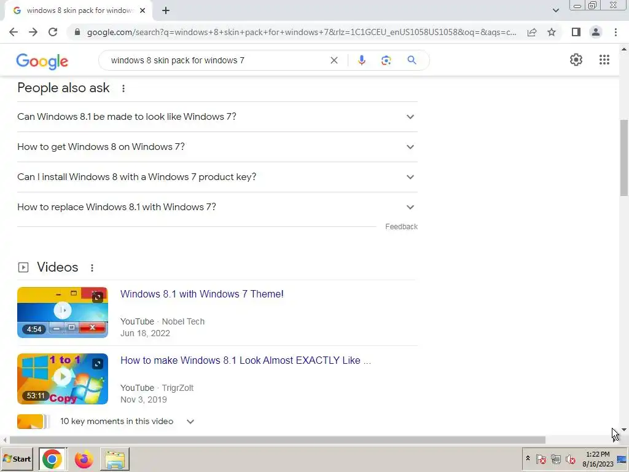Launch Firefox from the taskbar
This screenshot has height=472, width=629.
click(84, 458)
